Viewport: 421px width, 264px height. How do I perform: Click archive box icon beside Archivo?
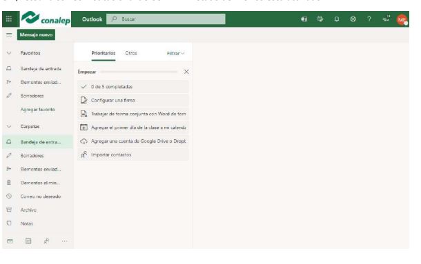(x=9, y=210)
